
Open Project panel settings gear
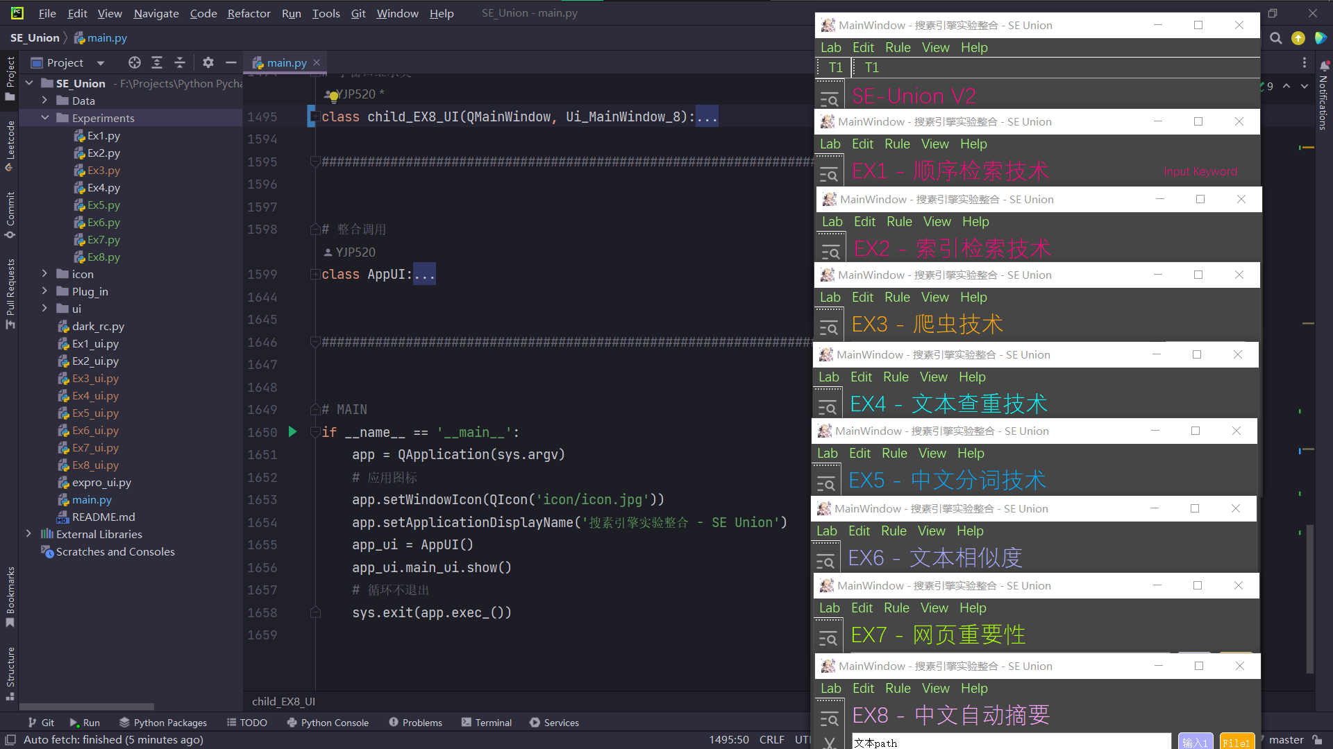tap(208, 62)
